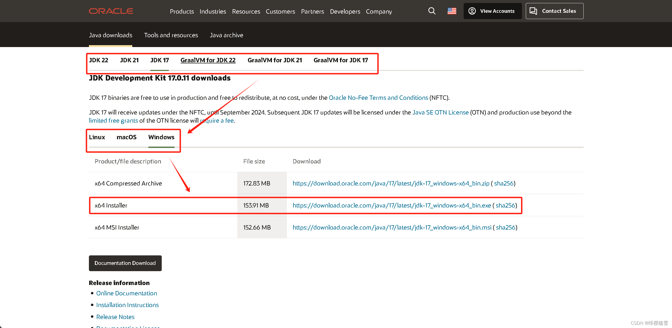Click the 172.83 MB file size cell
This screenshot has height=328, width=672.
click(x=262, y=183)
